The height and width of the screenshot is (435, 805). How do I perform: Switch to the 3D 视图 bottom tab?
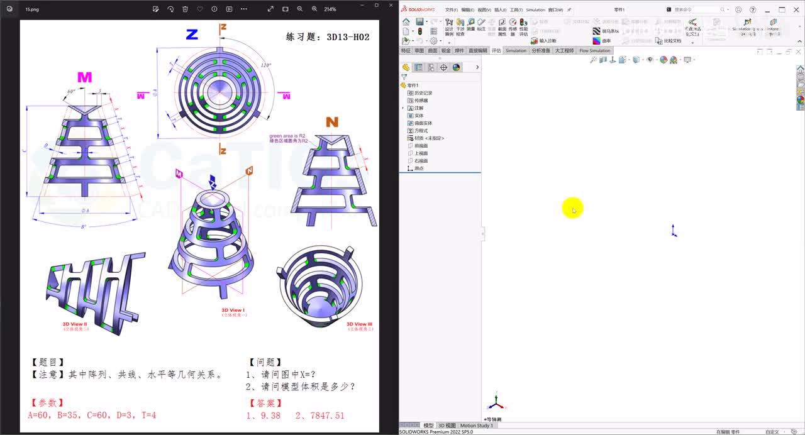point(446,426)
